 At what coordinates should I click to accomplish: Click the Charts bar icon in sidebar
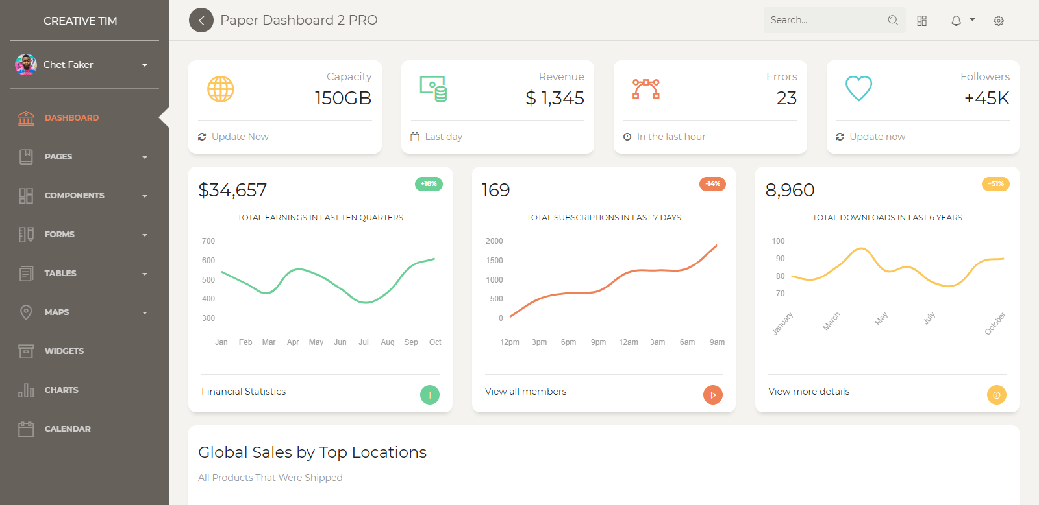[26, 390]
